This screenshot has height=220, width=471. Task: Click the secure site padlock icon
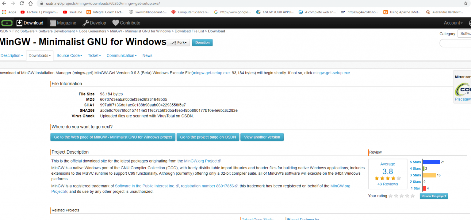(41, 3)
